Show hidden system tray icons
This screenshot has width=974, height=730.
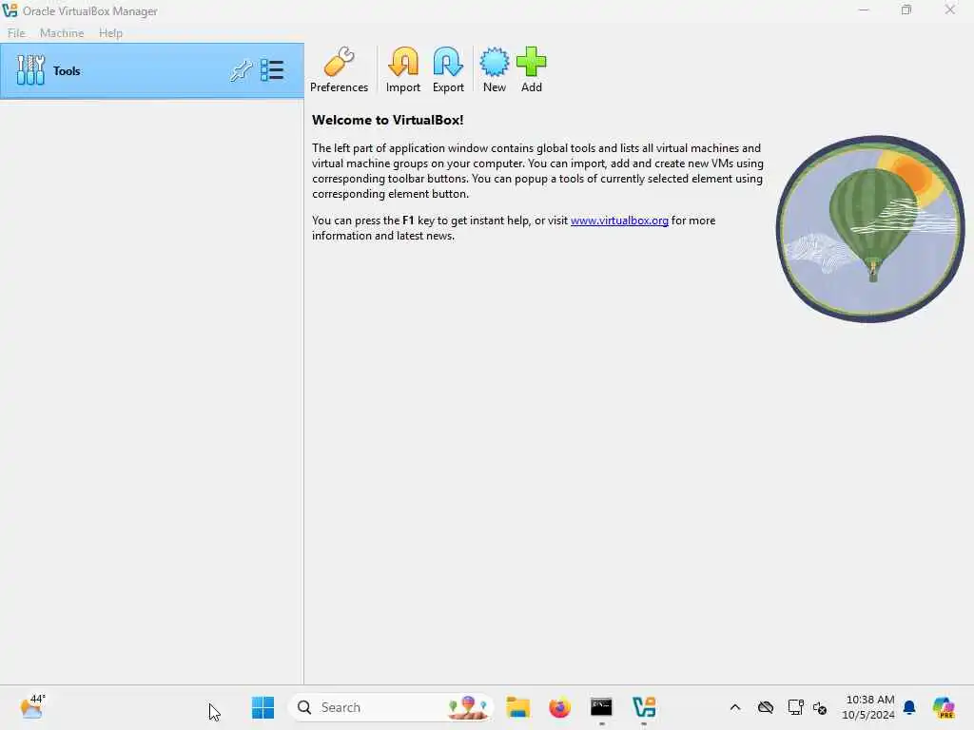735,707
